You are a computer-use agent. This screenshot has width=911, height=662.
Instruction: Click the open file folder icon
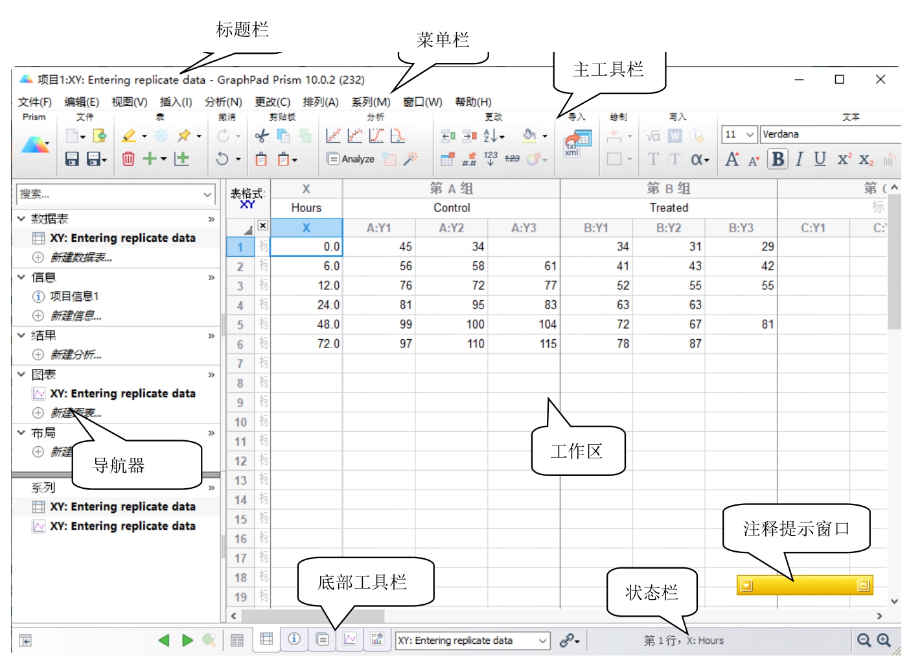[x=100, y=136]
